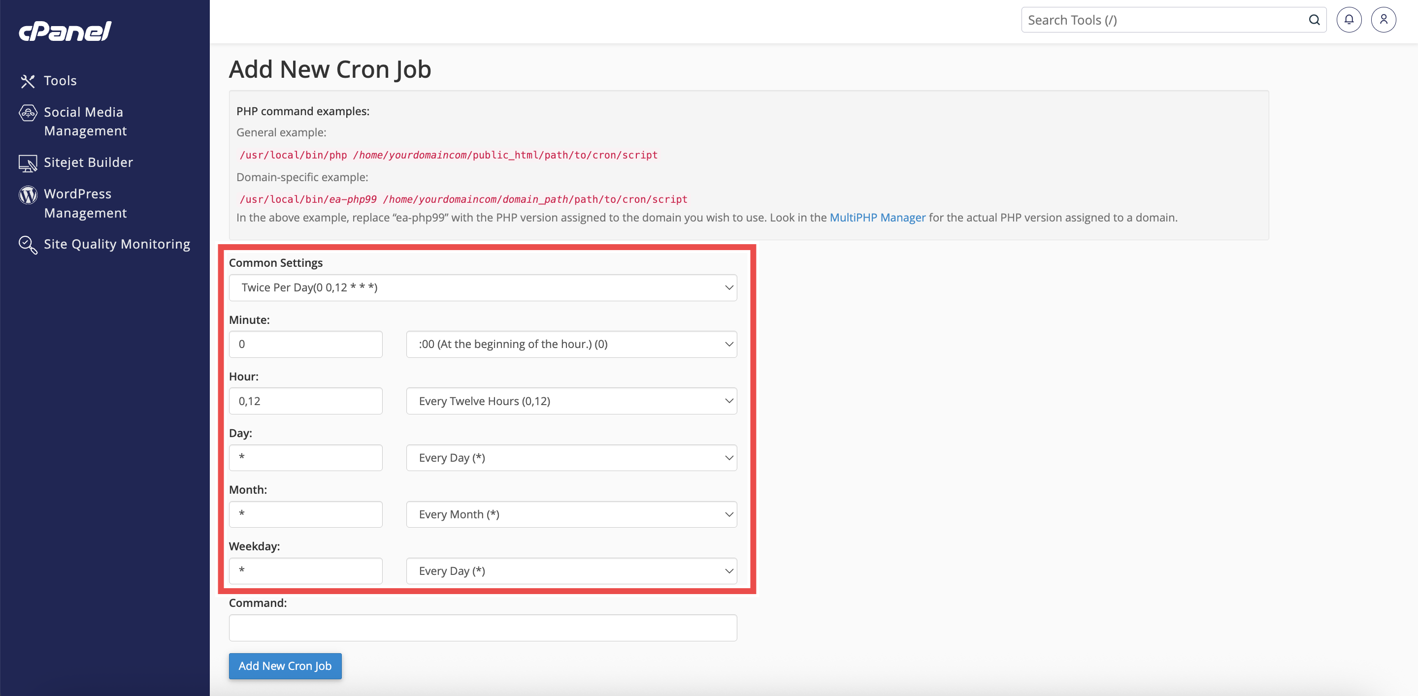Open Sitejet Builder from the sidebar
This screenshot has height=696, width=1418.
click(88, 162)
